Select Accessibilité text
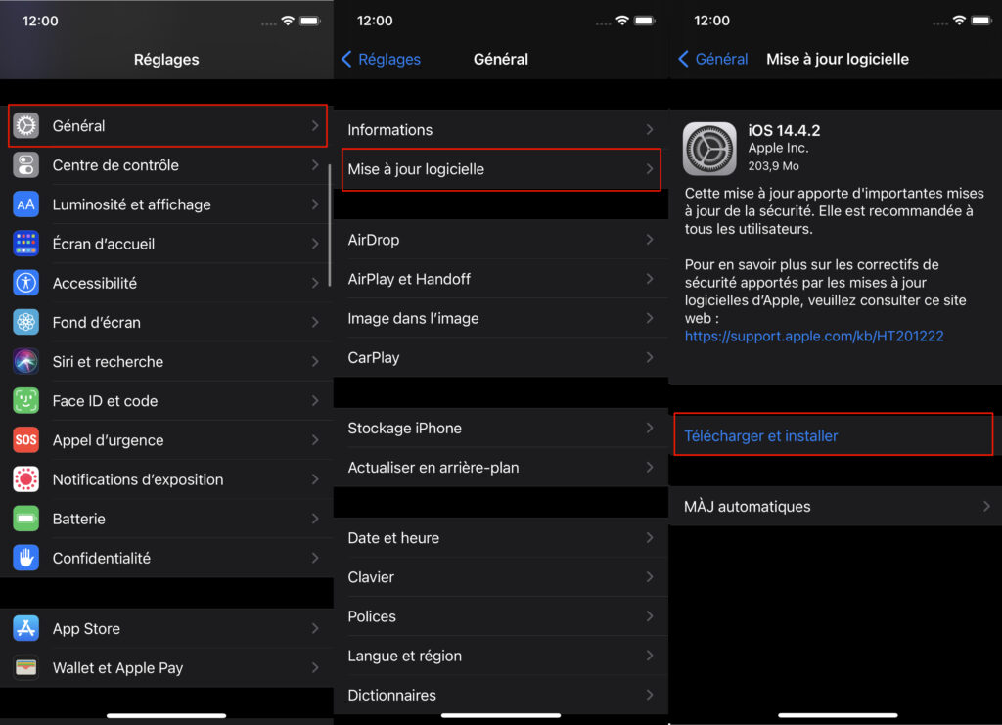The width and height of the screenshot is (1002, 725). pyautogui.click(x=95, y=283)
